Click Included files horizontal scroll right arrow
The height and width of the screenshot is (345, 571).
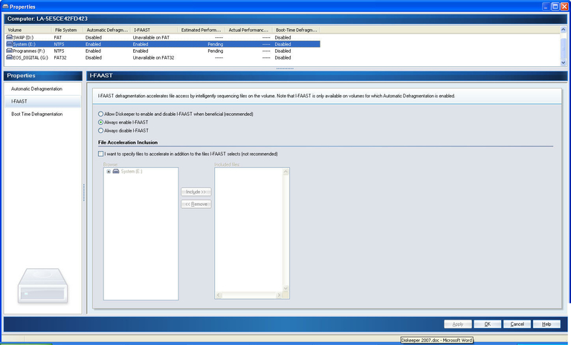279,295
